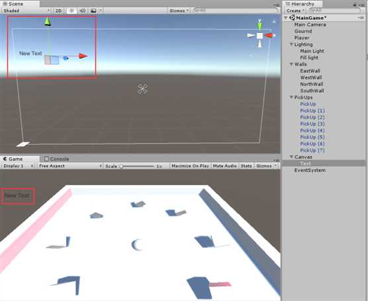368x301 pixels.
Task: Click green Y-axis move gizmo arrow
Action: pos(48,21)
